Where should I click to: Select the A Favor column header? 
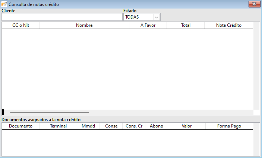tap(148, 25)
